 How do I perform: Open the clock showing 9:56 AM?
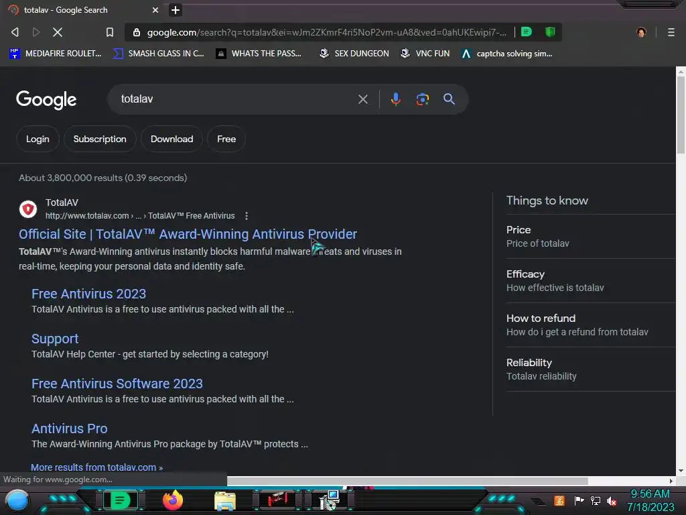click(650, 500)
